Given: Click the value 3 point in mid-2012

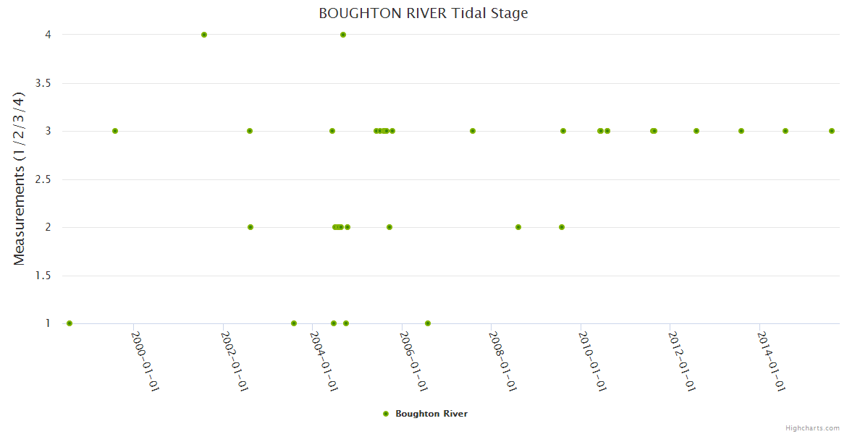Looking at the screenshot, I should [696, 131].
